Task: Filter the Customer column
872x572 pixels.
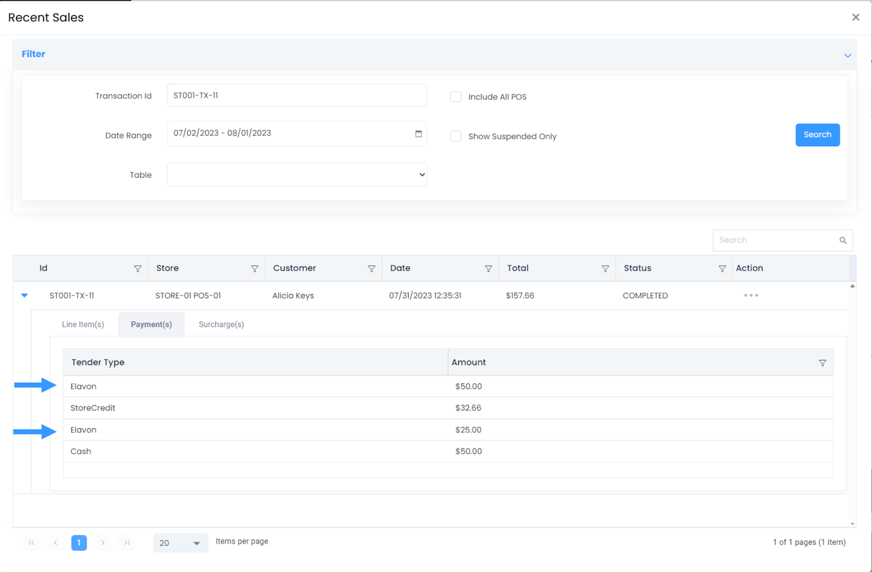Action: pyautogui.click(x=371, y=269)
